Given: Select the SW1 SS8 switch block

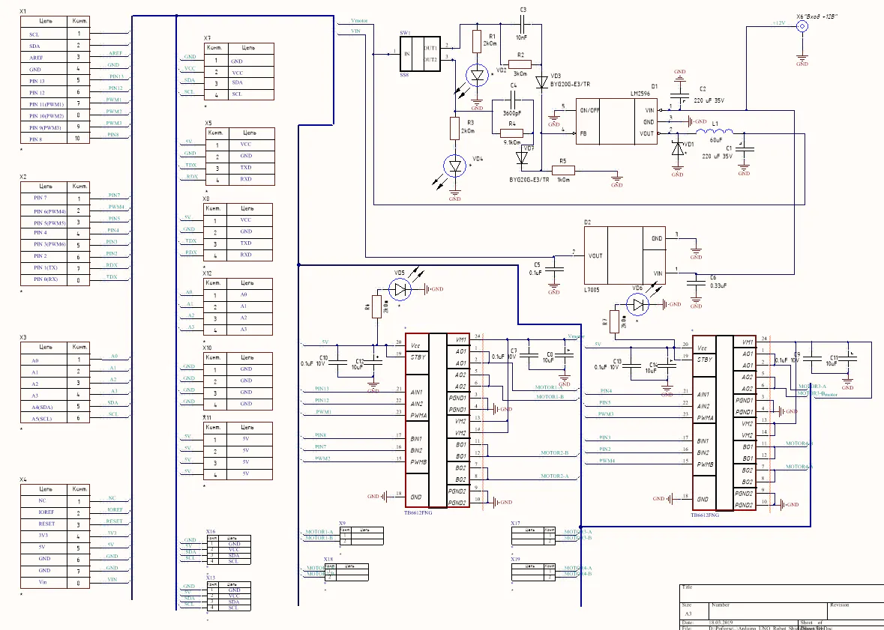Looking at the screenshot, I should pos(419,54).
